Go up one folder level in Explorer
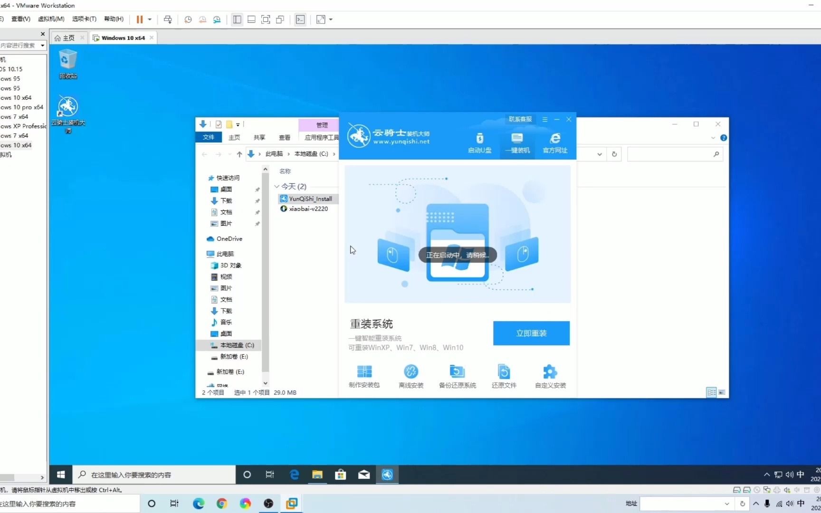 pos(239,154)
